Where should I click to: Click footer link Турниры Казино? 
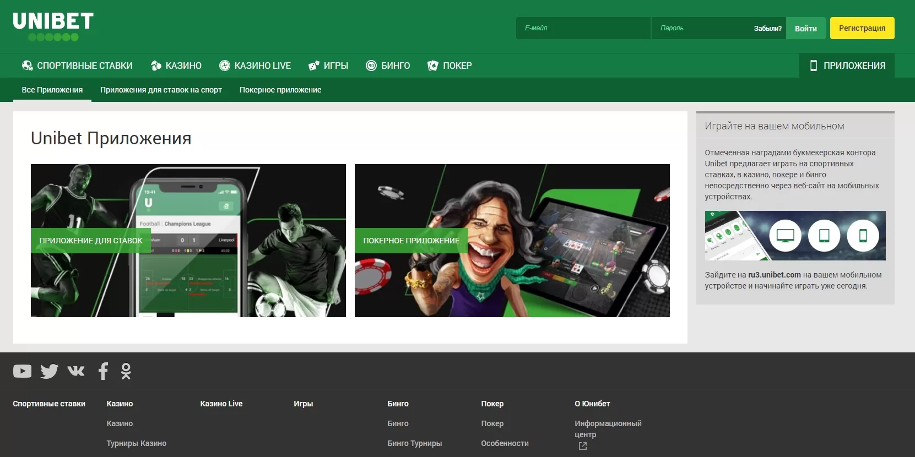(x=137, y=443)
